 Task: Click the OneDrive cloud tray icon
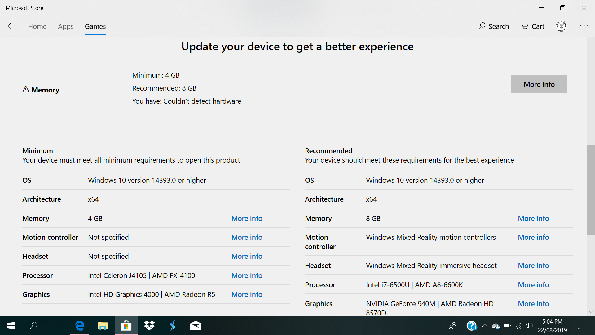coord(496,326)
